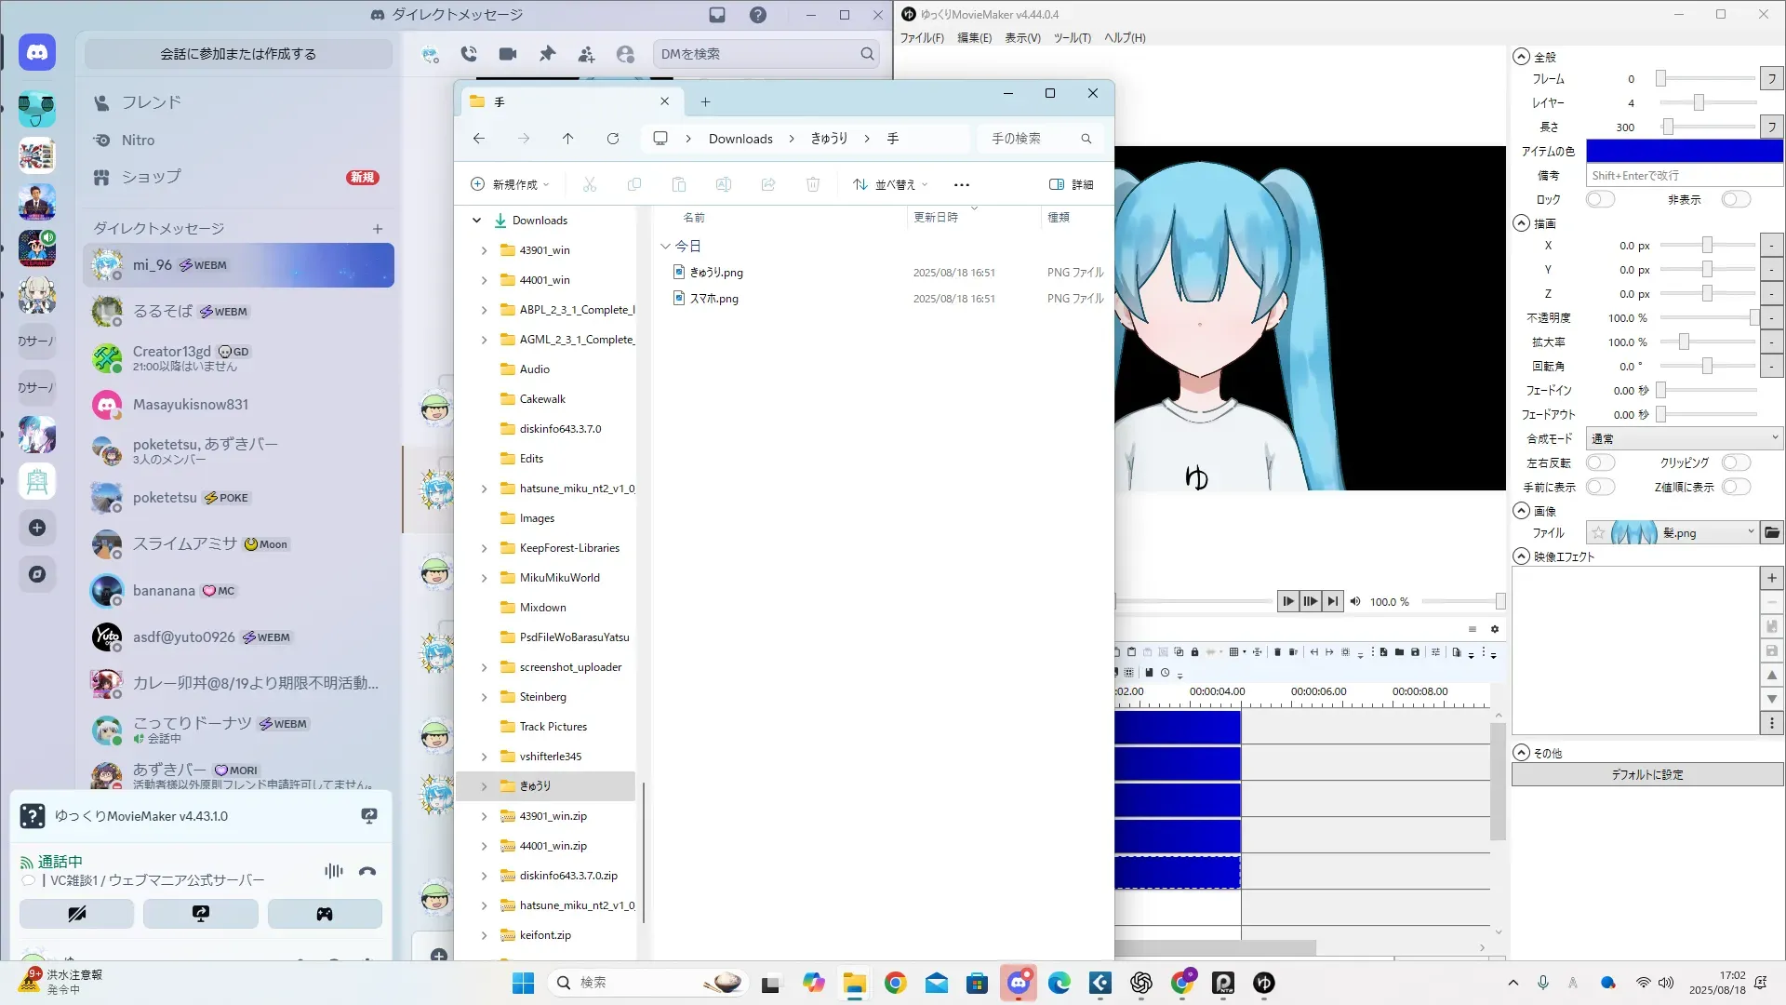Open pinned messages in Discord
This screenshot has height=1005, width=1786.
coord(547,54)
